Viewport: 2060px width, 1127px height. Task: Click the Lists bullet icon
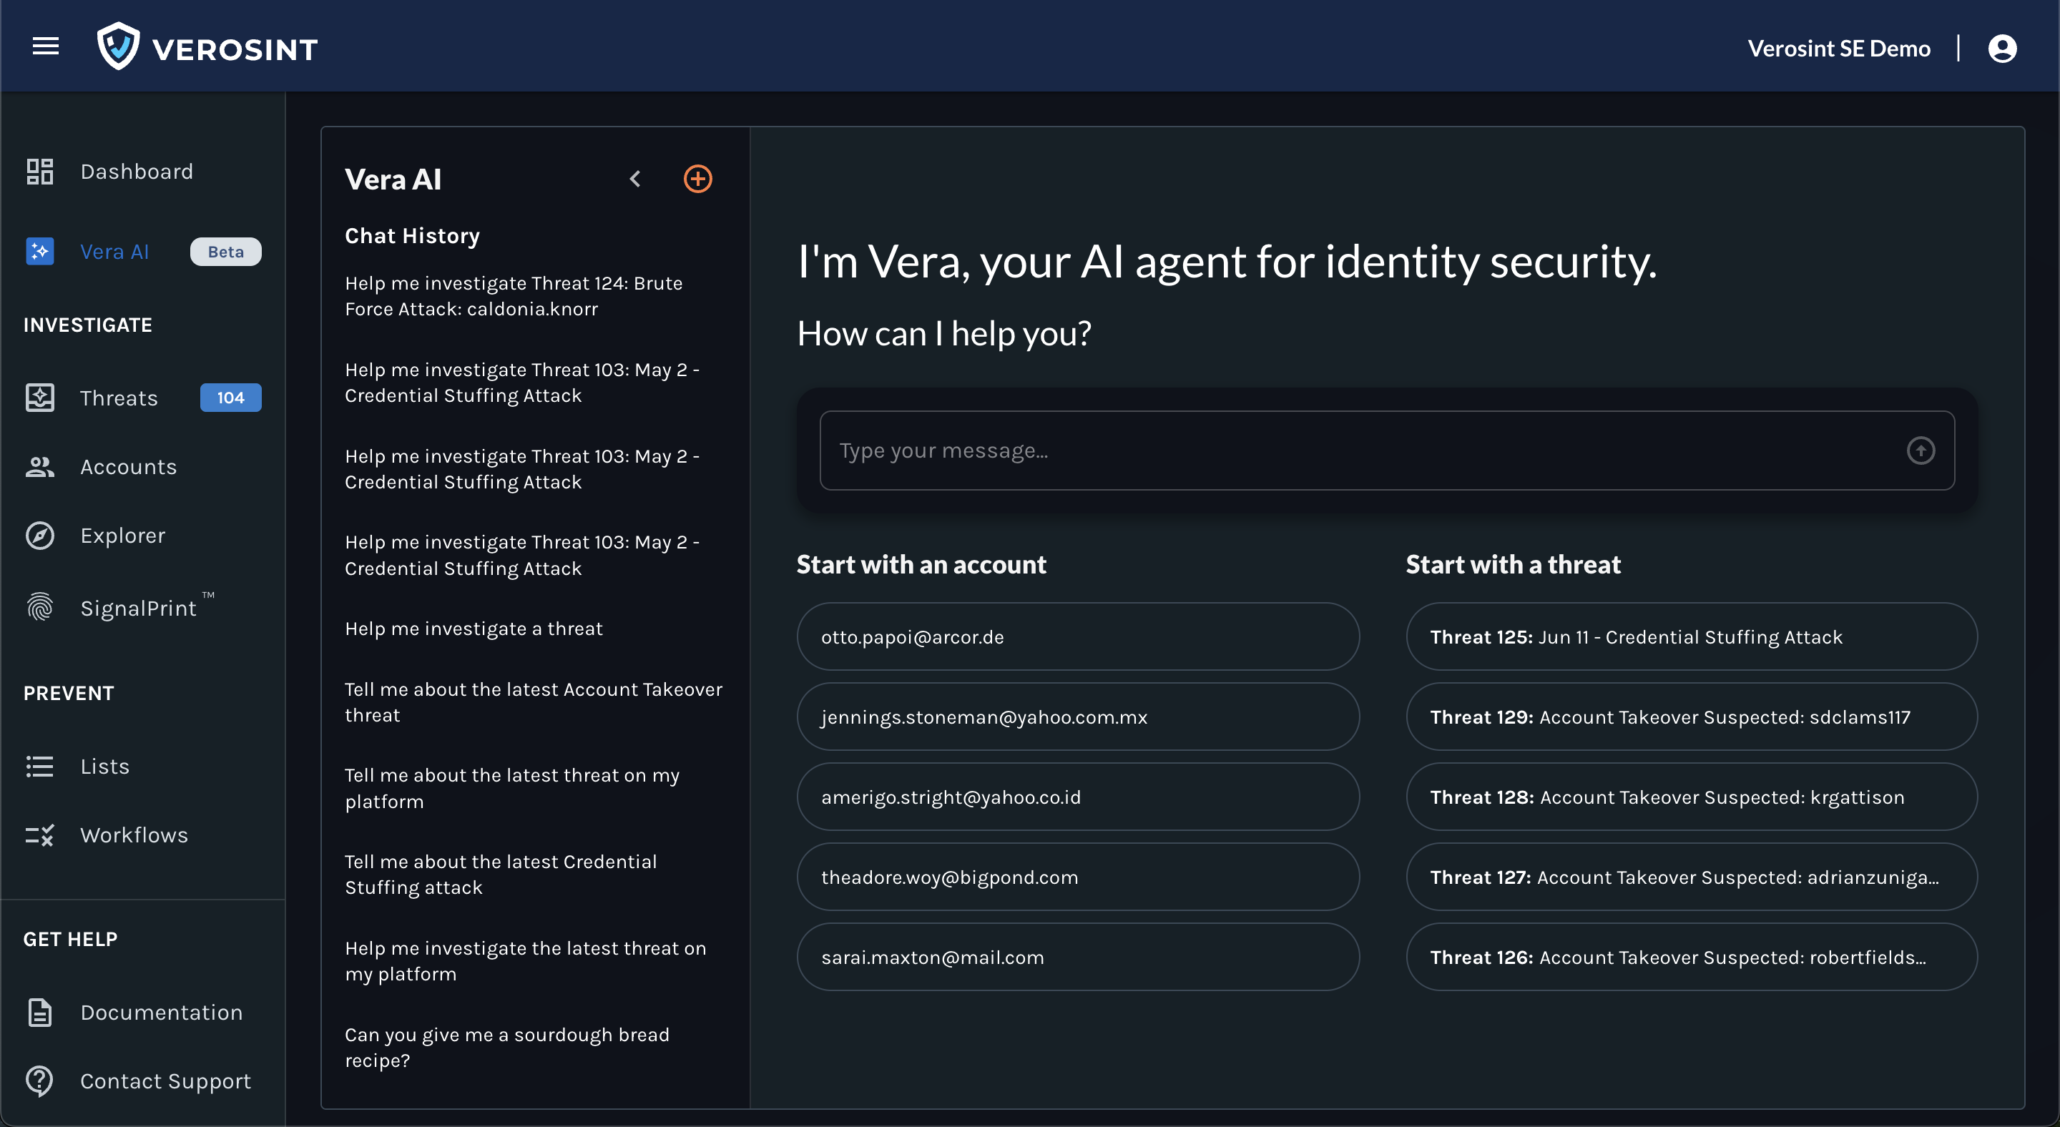pos(39,766)
